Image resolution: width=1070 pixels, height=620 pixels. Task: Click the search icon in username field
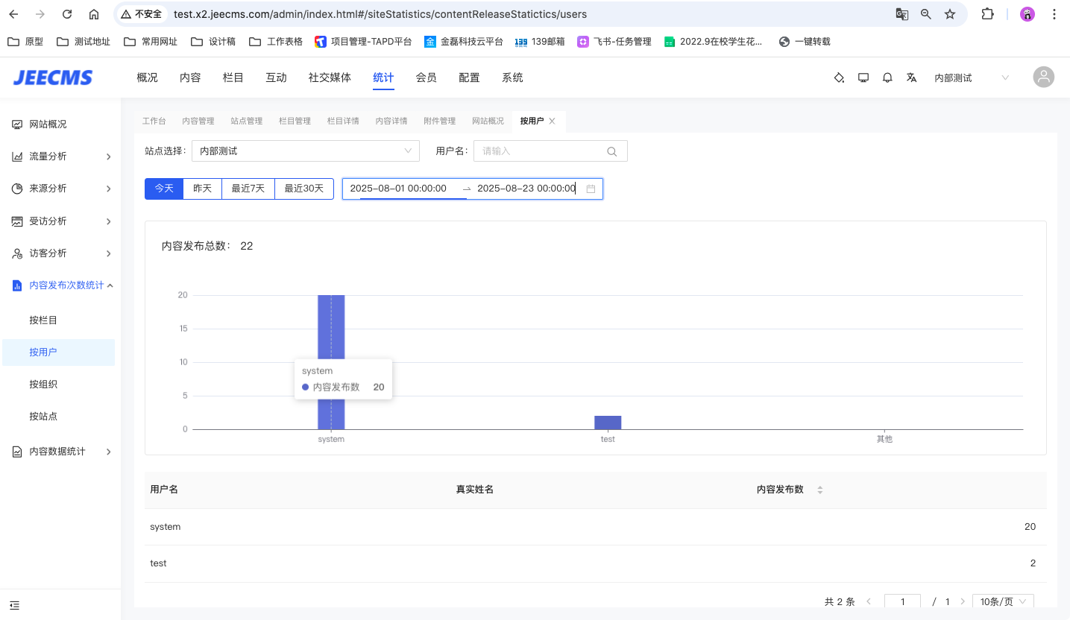tap(612, 151)
